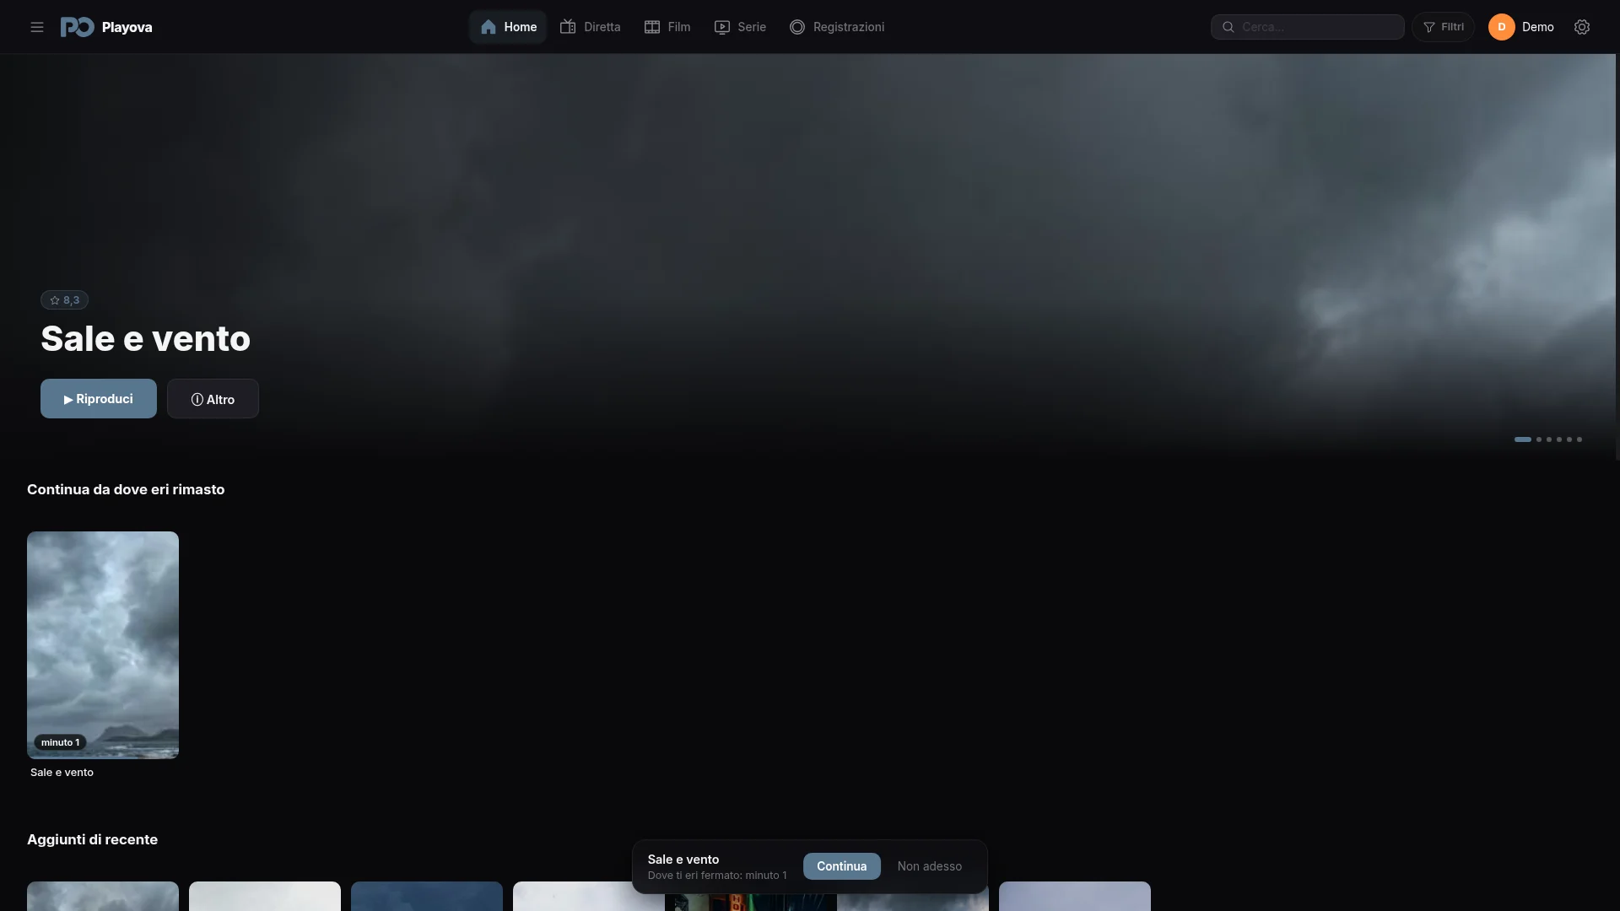
Task: Open the Filtri filter options
Action: [x=1444, y=27]
